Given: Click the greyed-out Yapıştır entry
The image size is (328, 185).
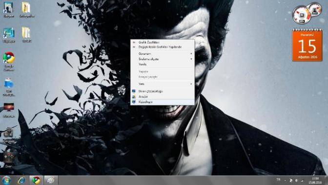Looking at the screenshot, I should 163,71.
